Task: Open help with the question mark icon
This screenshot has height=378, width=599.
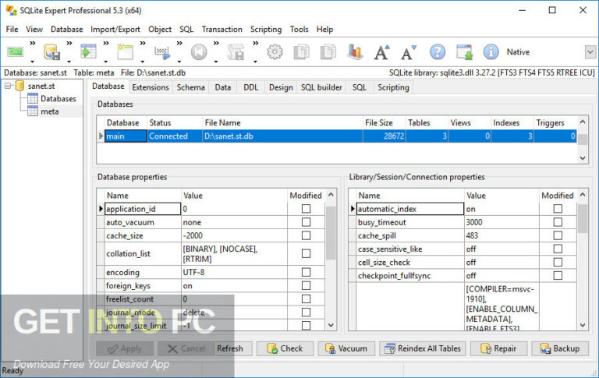Action: [438, 52]
